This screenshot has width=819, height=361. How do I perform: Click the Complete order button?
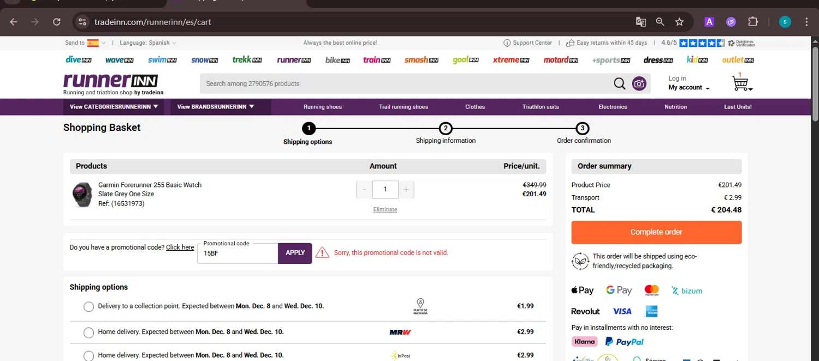[x=656, y=232]
